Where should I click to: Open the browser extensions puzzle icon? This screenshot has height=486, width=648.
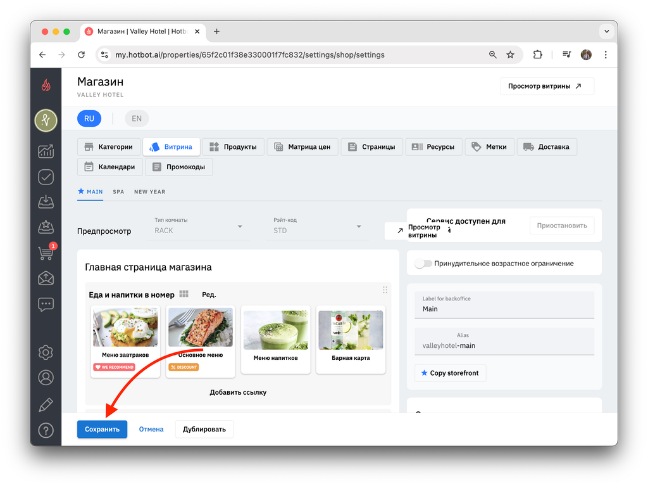coord(537,54)
